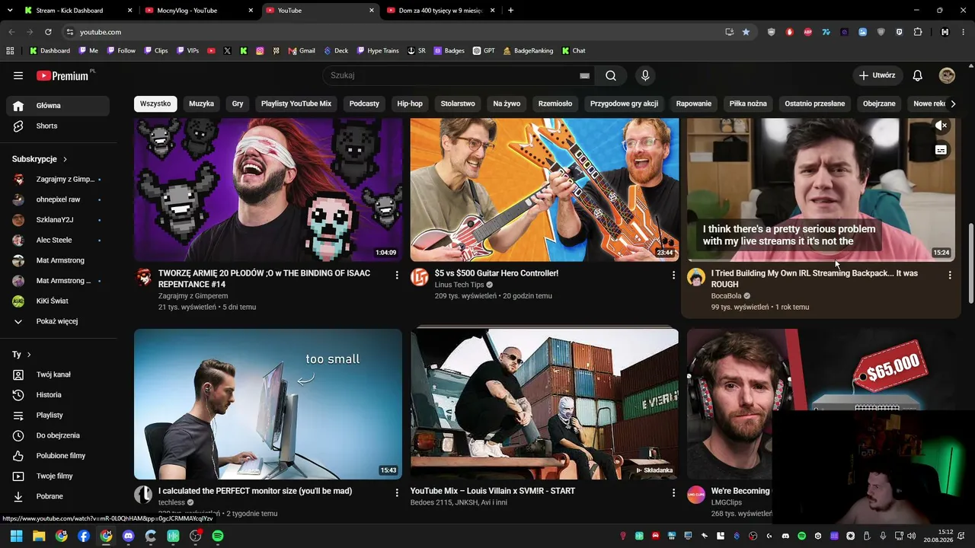The height and width of the screenshot is (548, 975).
Task: Open the Gmail bookmark
Action: coord(302,51)
